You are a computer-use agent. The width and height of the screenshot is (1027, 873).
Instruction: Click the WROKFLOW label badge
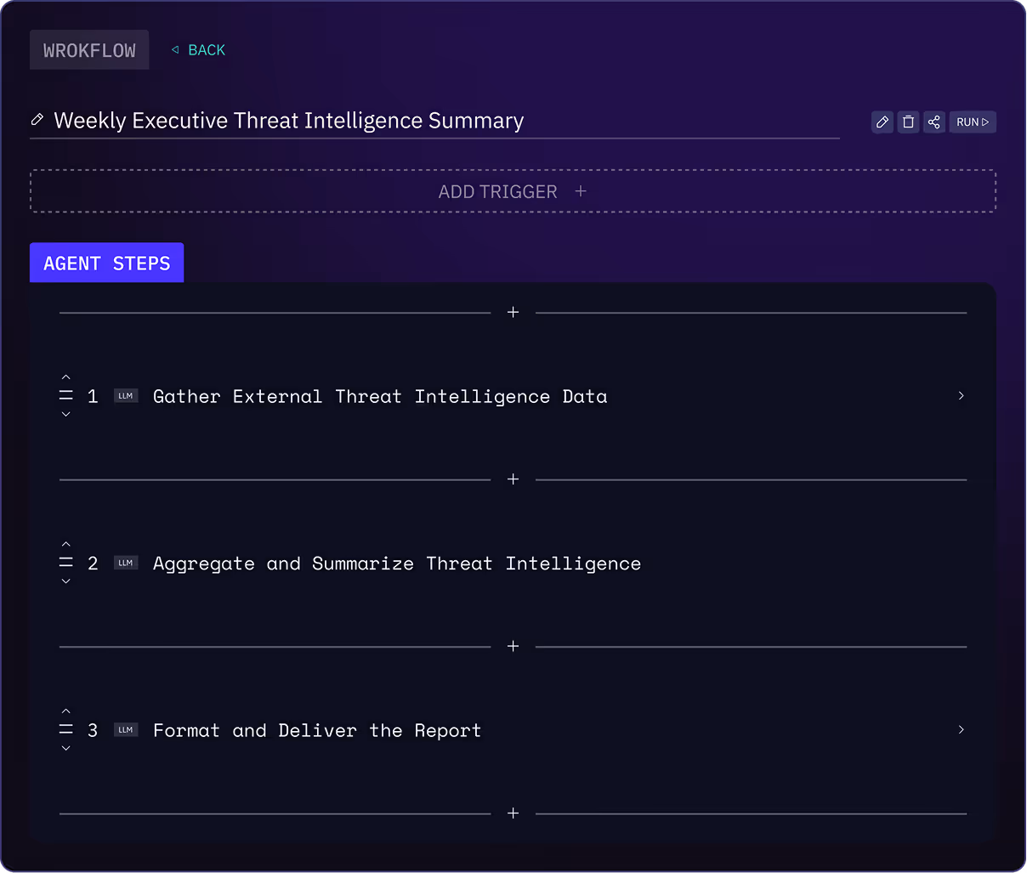[x=88, y=49]
